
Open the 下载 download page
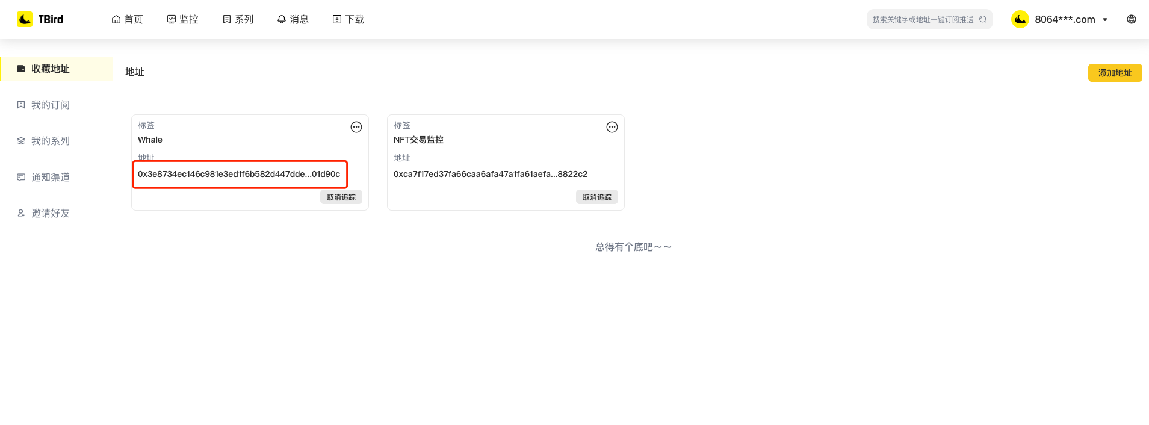(x=348, y=19)
